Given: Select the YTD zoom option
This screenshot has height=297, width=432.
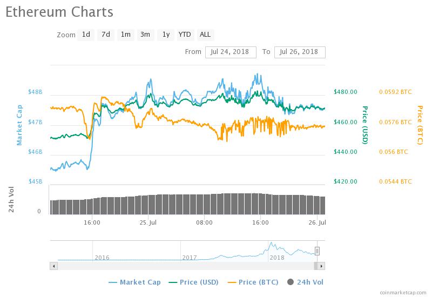Looking at the screenshot, I should [x=185, y=35].
